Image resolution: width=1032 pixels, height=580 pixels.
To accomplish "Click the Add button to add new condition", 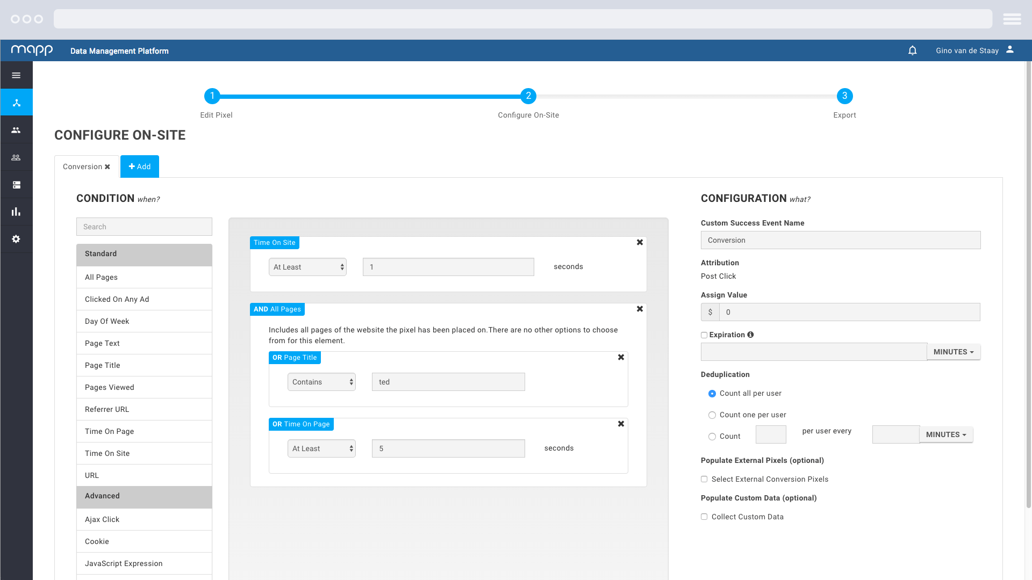I will point(140,166).
